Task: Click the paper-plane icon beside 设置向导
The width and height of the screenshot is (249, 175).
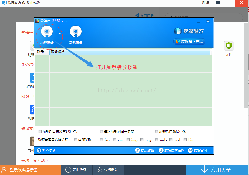Action: click(137, 15)
